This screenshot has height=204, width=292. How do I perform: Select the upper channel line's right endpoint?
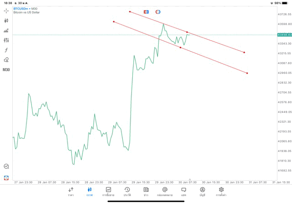coord(244,52)
